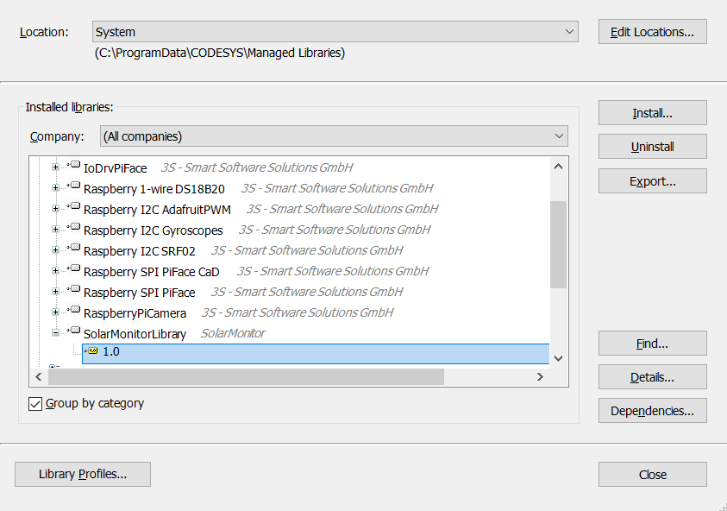
Task: Expand the Raspberry I2C Gyroscopes node
Action: click(55, 230)
